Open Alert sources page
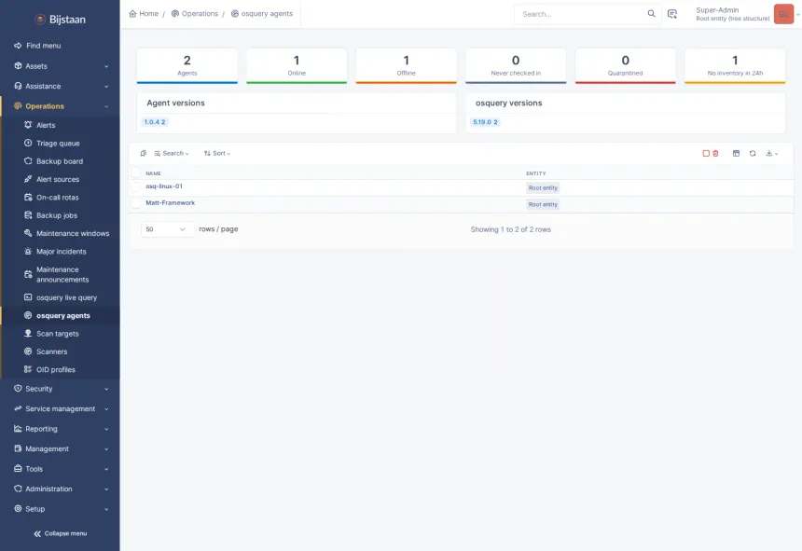 (58, 179)
